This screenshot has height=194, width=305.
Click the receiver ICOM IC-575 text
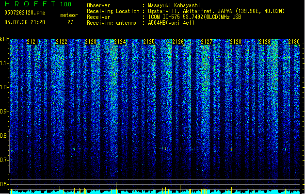[194, 17]
